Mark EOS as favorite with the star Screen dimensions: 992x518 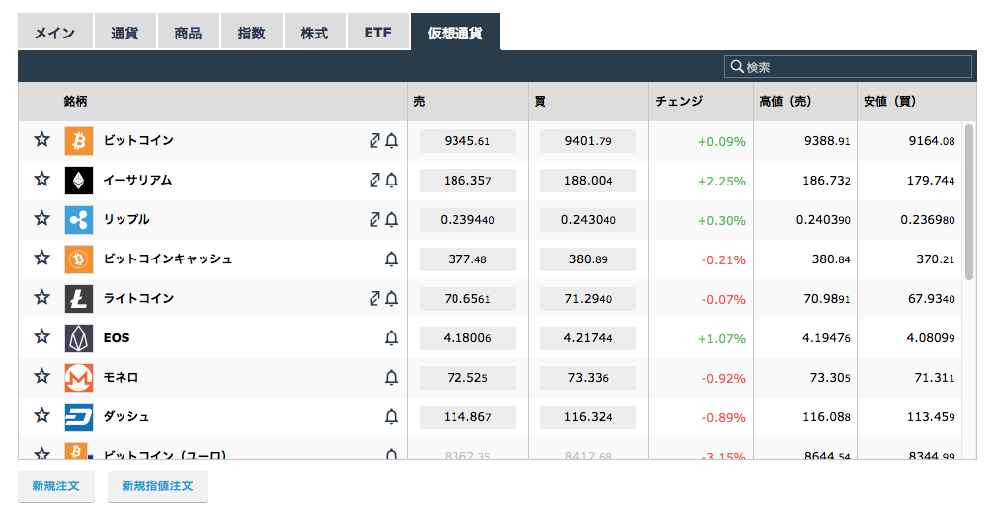tap(42, 336)
